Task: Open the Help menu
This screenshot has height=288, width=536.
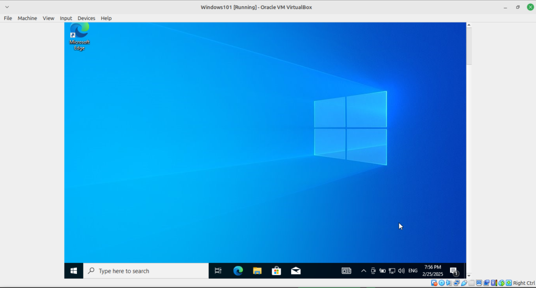Action: click(x=106, y=18)
